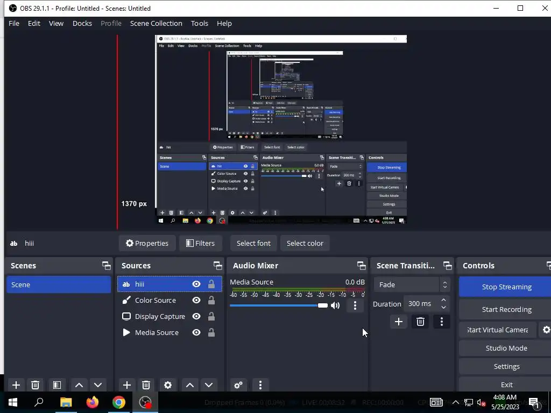Move scene down with arrow
This screenshot has width=551, height=413.
(x=98, y=385)
